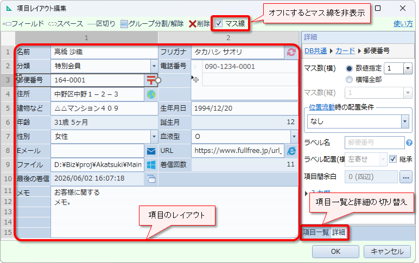Screen dimensions: 419x263
Task: Click the empty Eメール input field
Action: pyautogui.click(x=97, y=151)
